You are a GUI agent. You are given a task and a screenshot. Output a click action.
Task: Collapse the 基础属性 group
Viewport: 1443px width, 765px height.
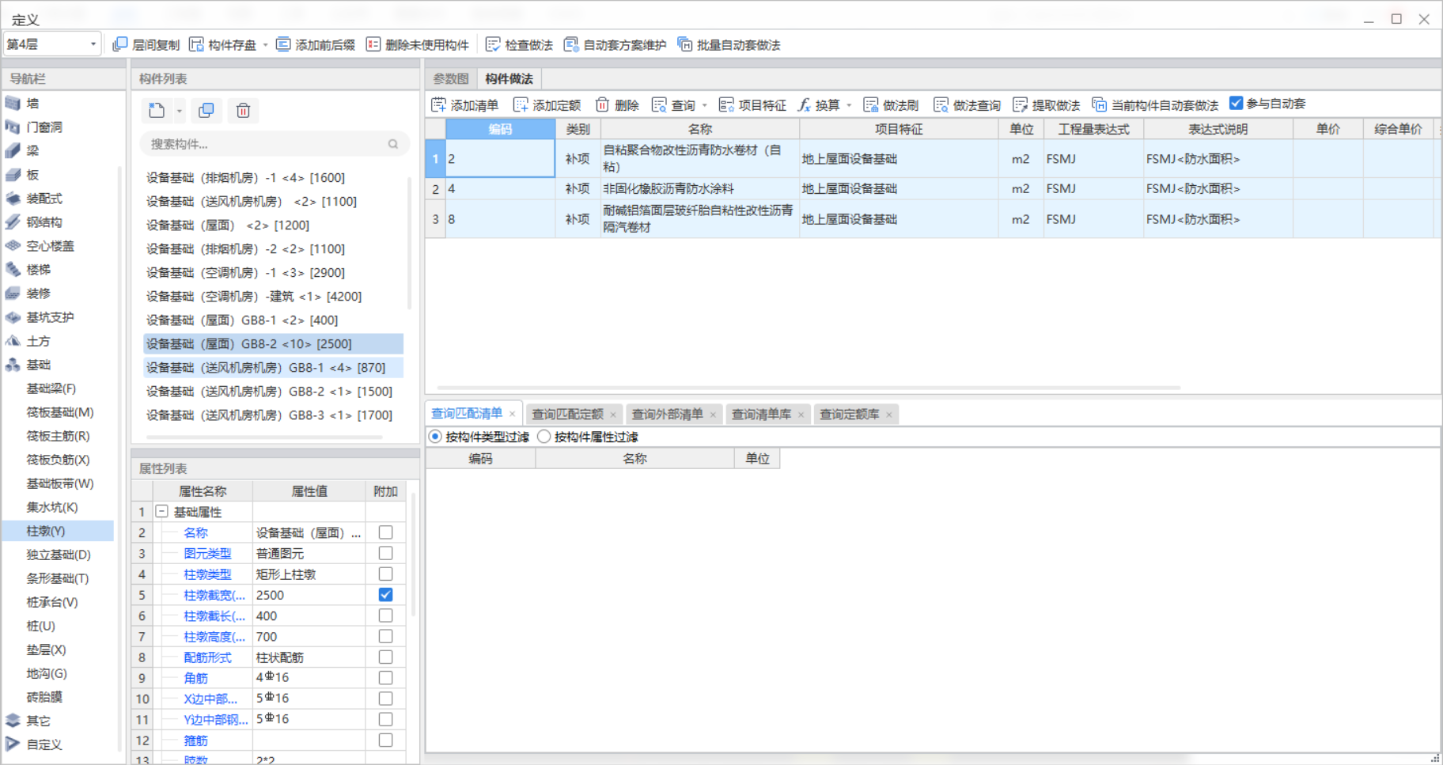click(162, 511)
